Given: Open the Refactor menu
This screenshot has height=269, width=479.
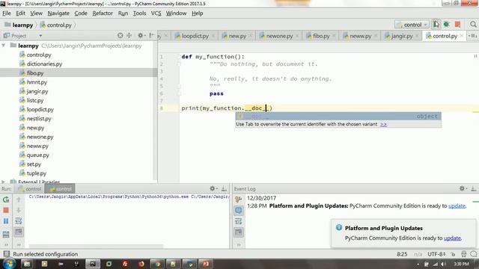Looking at the screenshot, I should click(x=103, y=13).
